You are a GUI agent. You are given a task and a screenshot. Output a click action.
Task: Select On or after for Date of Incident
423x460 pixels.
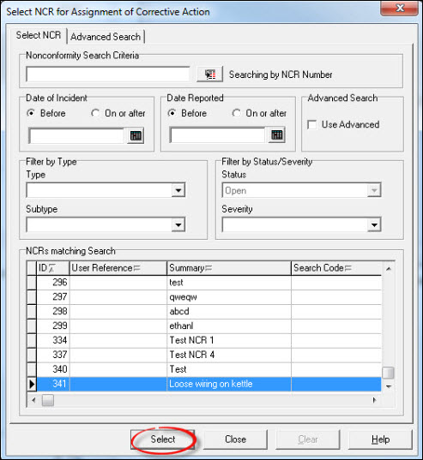tap(95, 113)
